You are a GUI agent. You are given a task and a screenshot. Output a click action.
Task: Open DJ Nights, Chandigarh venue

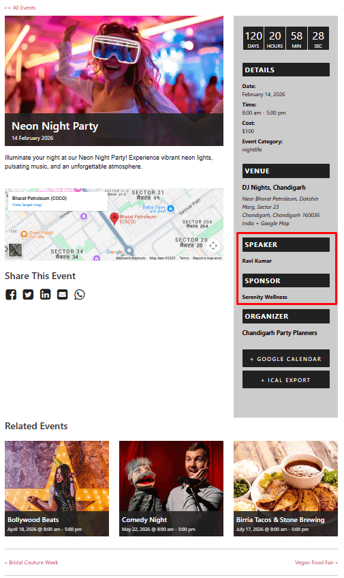(274, 188)
